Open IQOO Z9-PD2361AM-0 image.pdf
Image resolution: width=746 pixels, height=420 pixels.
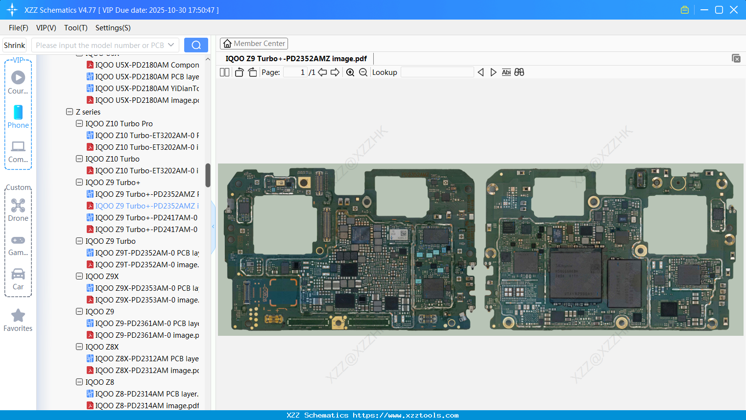[143, 335]
